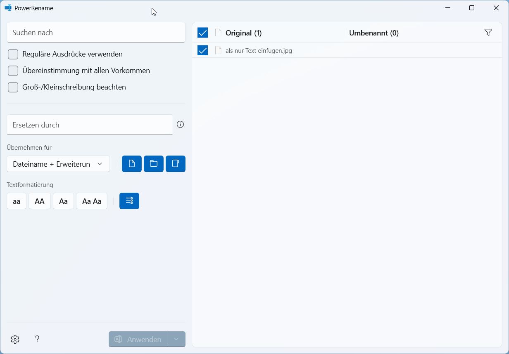Open the Dateiname + Erweiterung dropdown
The image size is (509, 354).
click(x=58, y=164)
